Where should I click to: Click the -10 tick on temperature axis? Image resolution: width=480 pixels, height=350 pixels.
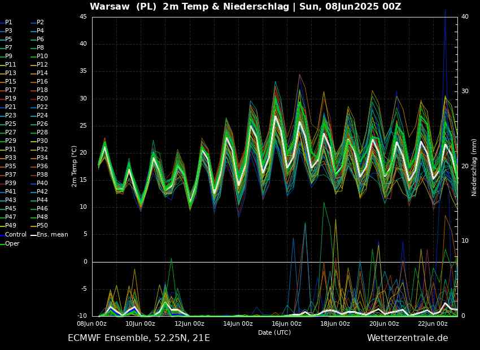(x=82, y=316)
